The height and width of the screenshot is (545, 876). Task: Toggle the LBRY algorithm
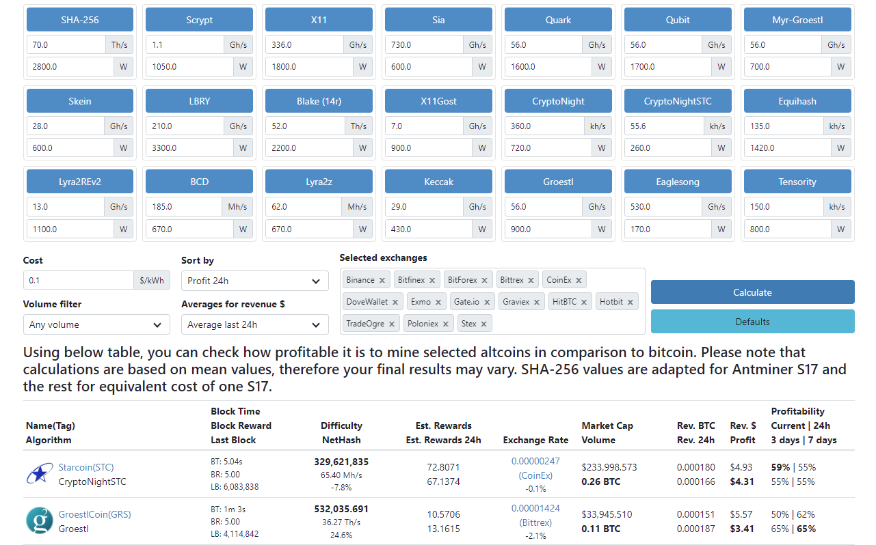point(200,101)
